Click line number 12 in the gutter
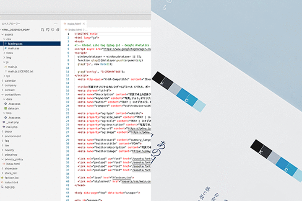The image size is (302, 201). tap(68, 75)
